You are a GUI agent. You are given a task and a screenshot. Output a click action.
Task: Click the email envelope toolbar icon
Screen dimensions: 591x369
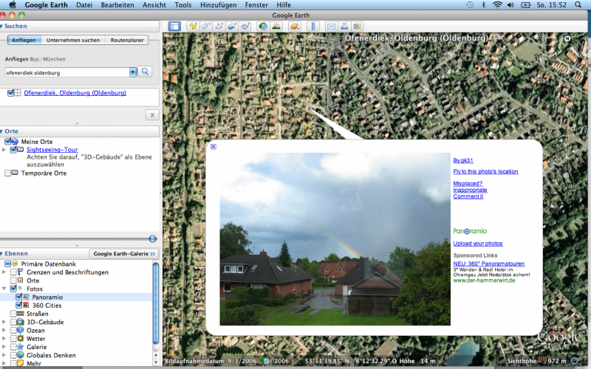click(x=332, y=27)
